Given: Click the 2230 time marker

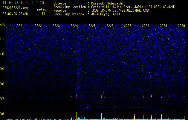Looking at the screenshot, I should tap(181, 26).
